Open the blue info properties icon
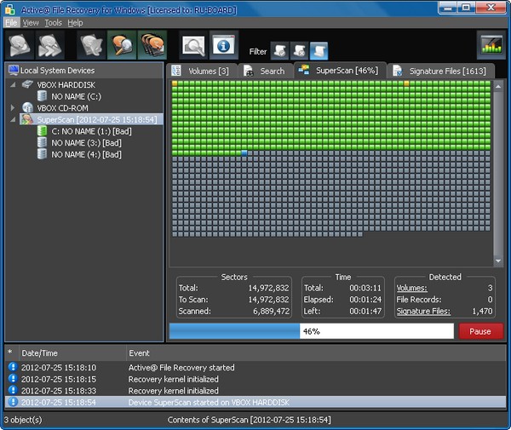Viewport: 511px width, 430px height. [x=223, y=47]
